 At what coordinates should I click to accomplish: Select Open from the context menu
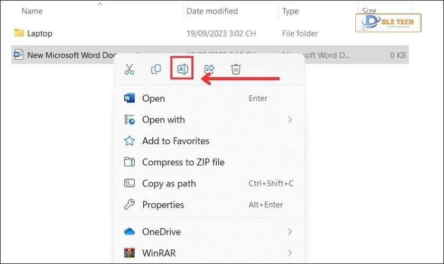(153, 98)
